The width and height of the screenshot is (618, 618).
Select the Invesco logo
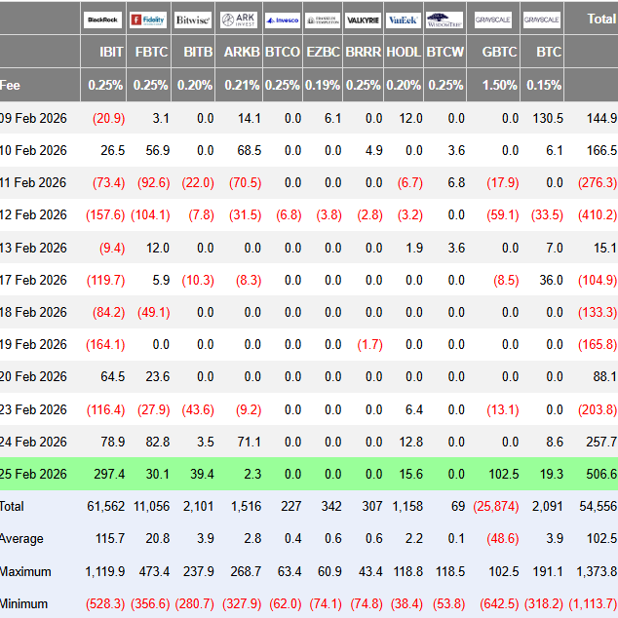coord(283,19)
